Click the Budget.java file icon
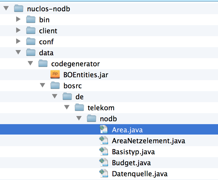 [104, 162]
